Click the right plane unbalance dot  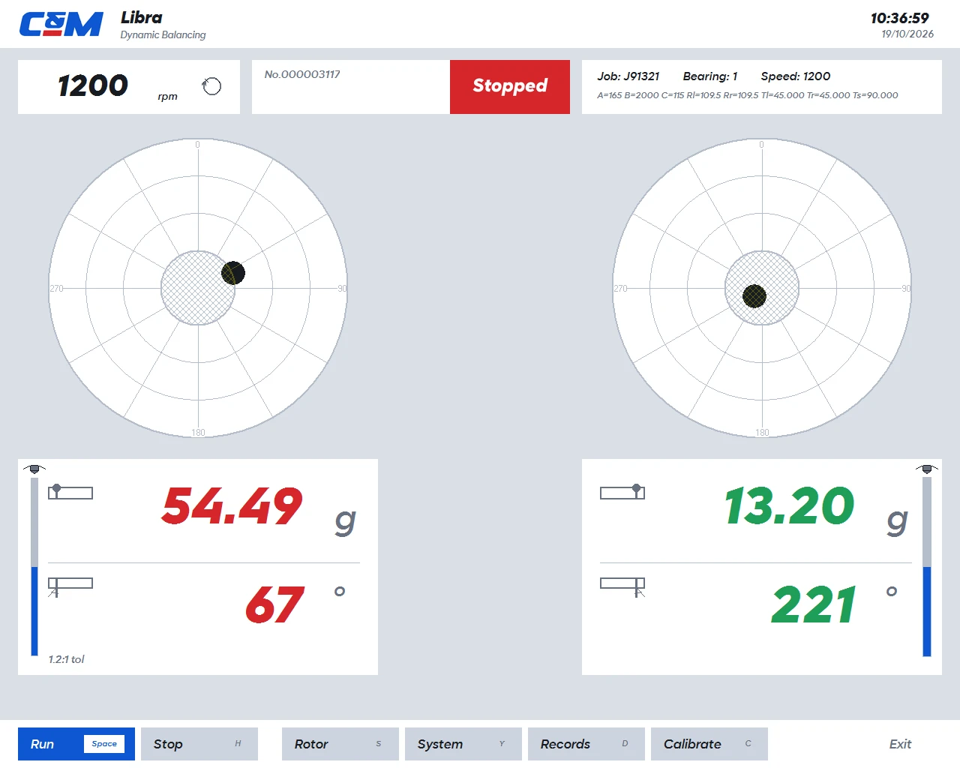(x=754, y=296)
